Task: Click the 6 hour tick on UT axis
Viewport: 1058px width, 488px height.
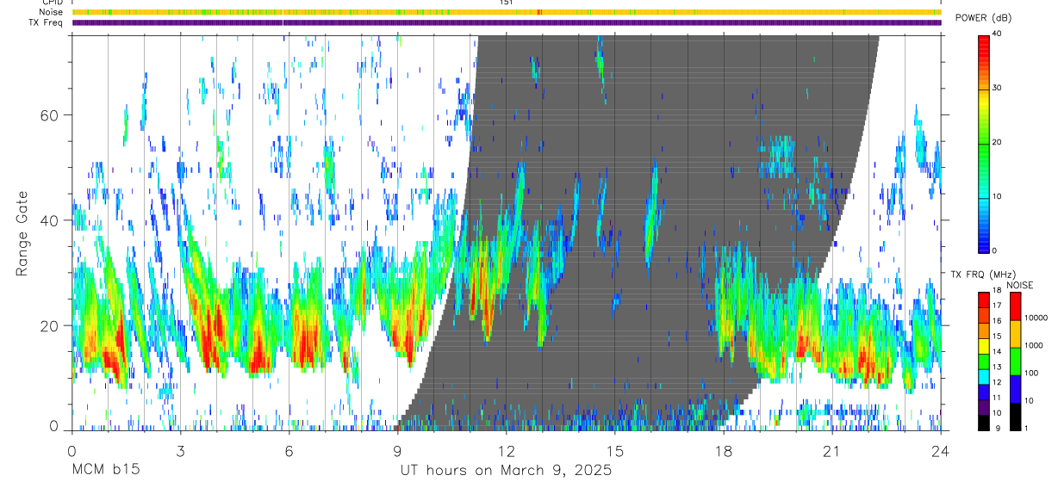Action: 289,450
